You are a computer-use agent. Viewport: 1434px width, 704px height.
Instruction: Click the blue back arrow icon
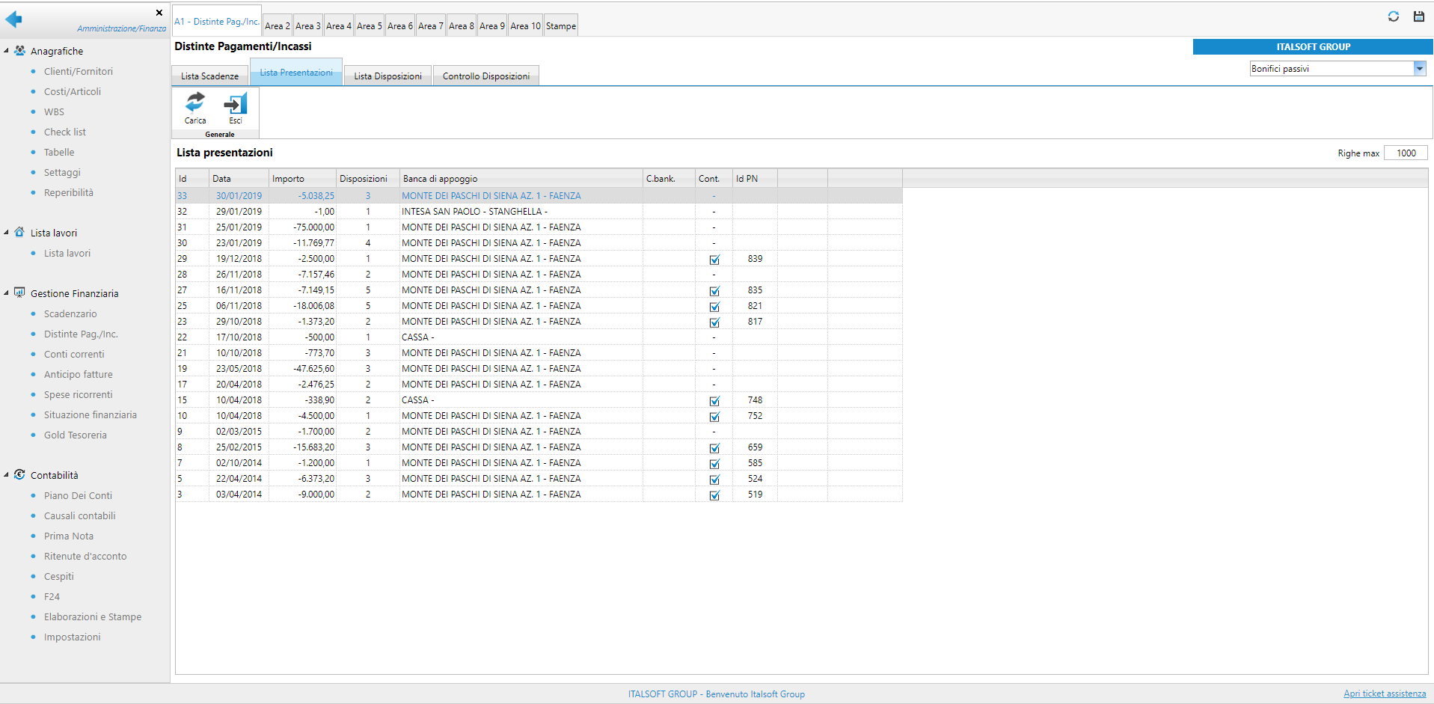(13, 19)
